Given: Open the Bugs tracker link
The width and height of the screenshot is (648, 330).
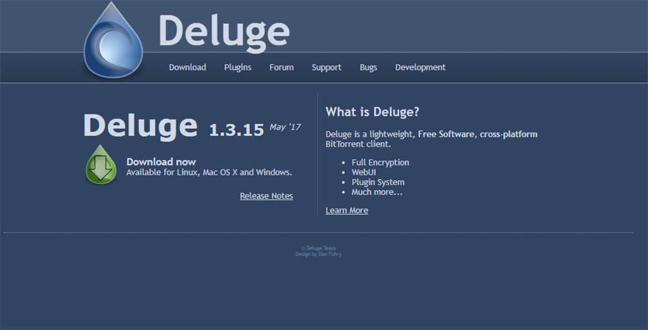Looking at the screenshot, I should [x=368, y=67].
